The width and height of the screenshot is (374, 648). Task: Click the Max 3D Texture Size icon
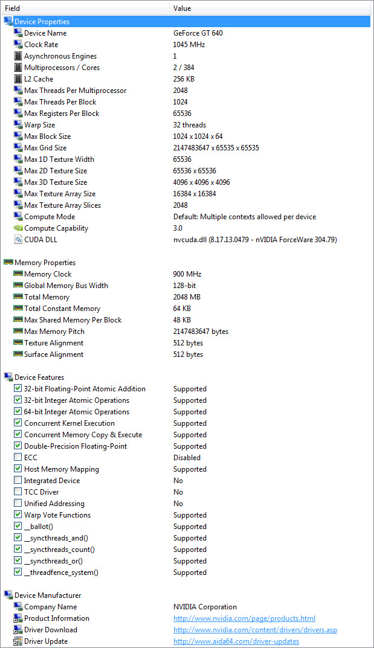(x=18, y=182)
